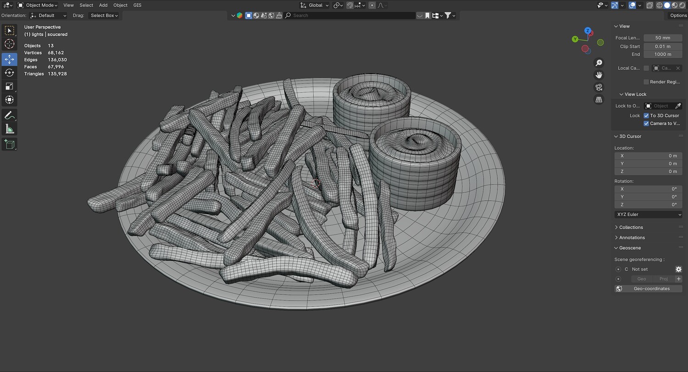The image size is (688, 372).
Task: Open the View menu
Action: tap(68, 5)
